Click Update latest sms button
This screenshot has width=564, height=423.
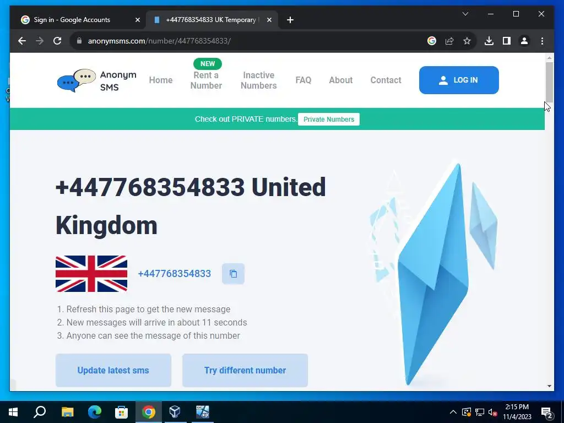pos(113,371)
